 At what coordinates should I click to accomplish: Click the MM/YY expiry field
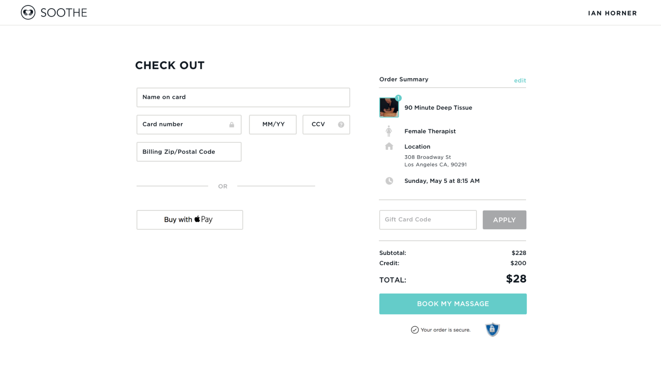click(x=273, y=125)
